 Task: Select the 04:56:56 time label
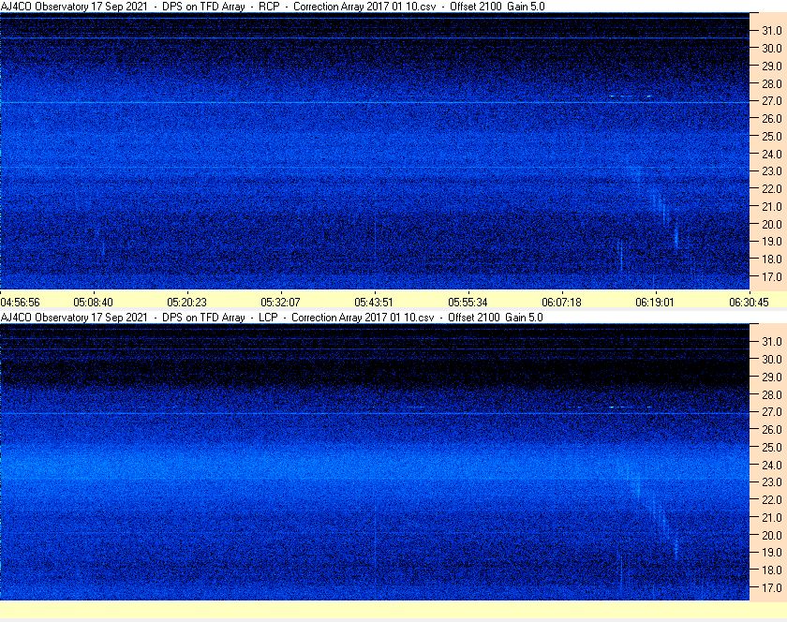(x=20, y=303)
